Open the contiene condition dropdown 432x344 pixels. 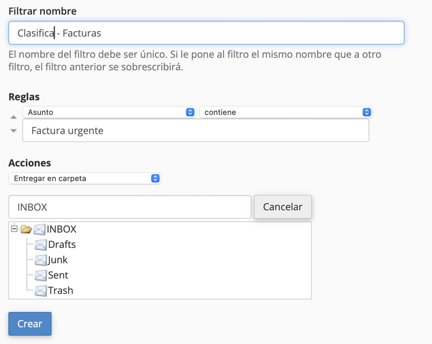286,112
